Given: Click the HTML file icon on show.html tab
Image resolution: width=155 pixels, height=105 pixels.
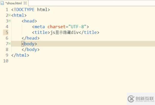Looking at the screenshot, I should 2,3.
